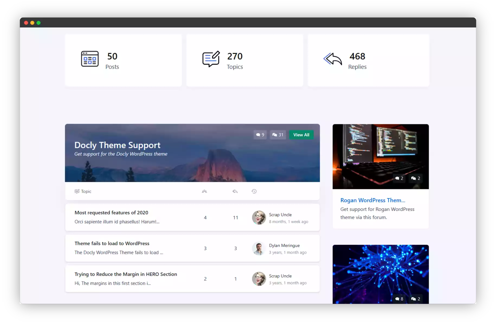This screenshot has width=496, height=323.
Task: Click voices count 4 on Most requested features row
Action: tap(205, 218)
